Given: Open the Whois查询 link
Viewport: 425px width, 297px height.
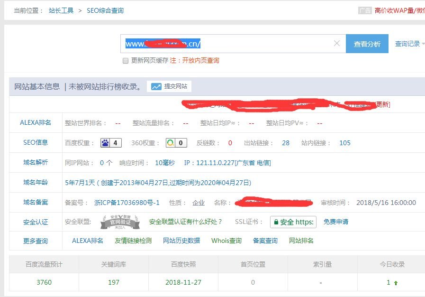Looking at the screenshot, I should pyautogui.click(x=226, y=241).
